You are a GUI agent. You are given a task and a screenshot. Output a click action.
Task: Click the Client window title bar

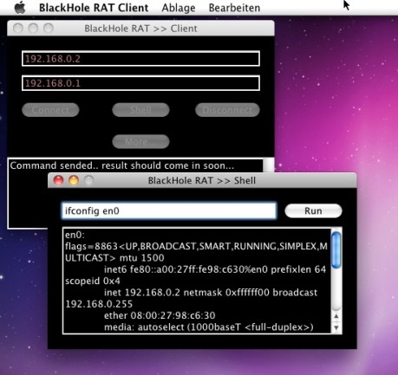click(x=140, y=29)
